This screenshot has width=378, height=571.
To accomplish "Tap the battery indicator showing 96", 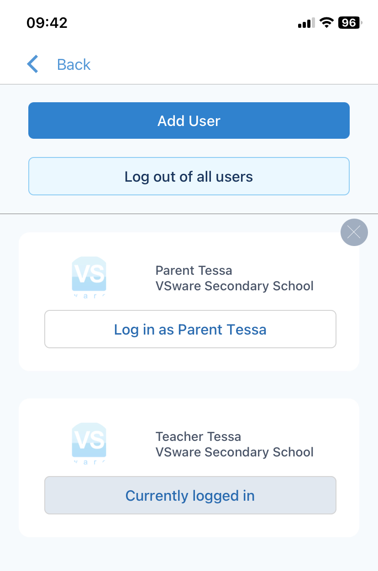I will pyautogui.click(x=348, y=22).
